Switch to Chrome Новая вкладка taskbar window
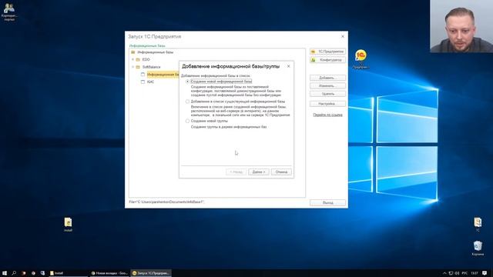The height and width of the screenshot is (277, 493). click(109, 273)
